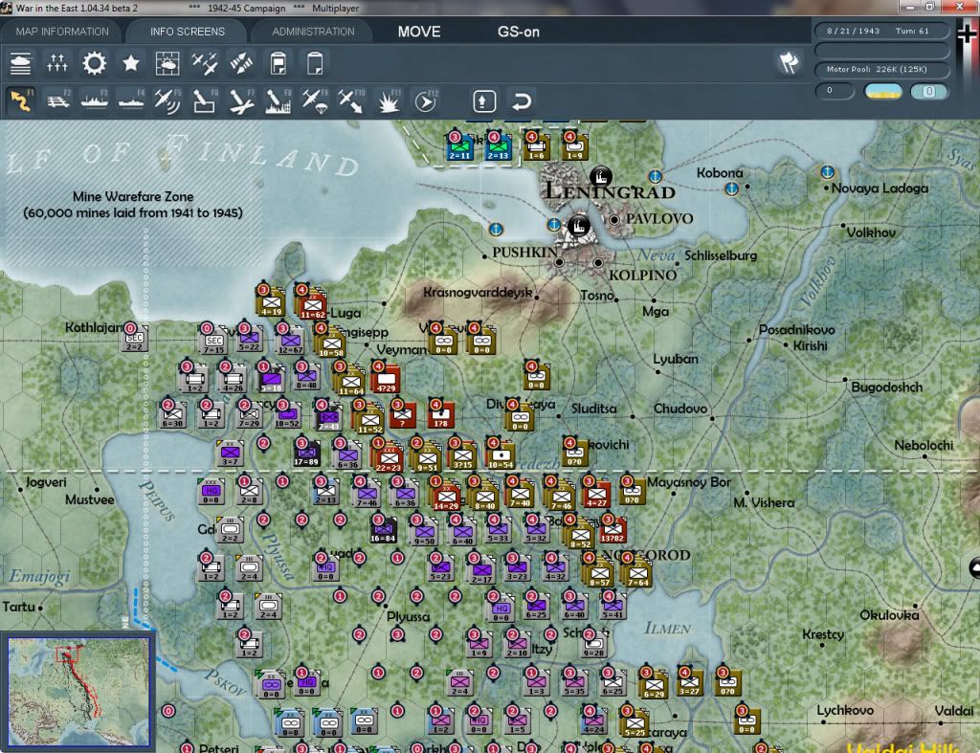The image size is (980, 753).
Task: Open the victory star icon
Action: pyautogui.click(x=130, y=63)
